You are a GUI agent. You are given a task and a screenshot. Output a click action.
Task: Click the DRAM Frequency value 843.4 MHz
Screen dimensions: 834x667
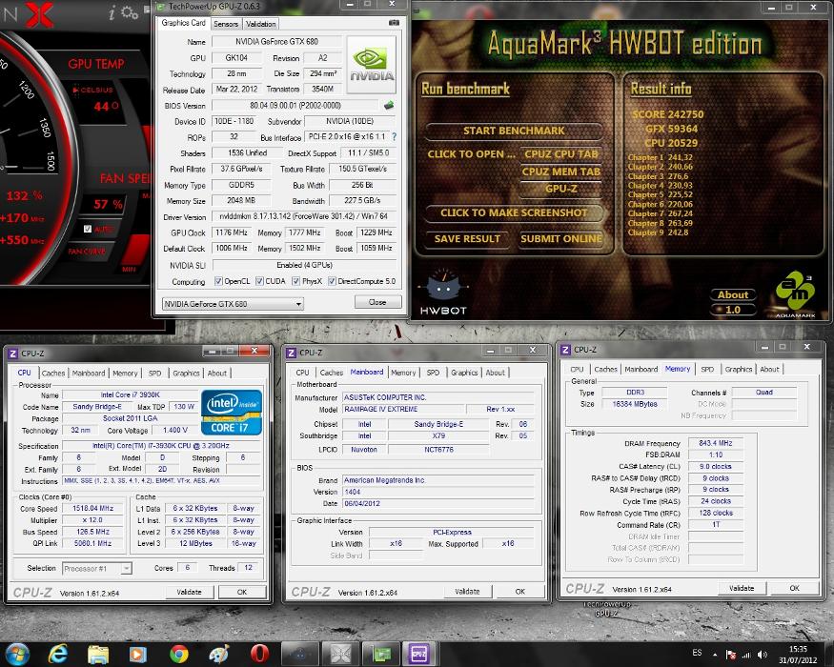[x=716, y=443]
